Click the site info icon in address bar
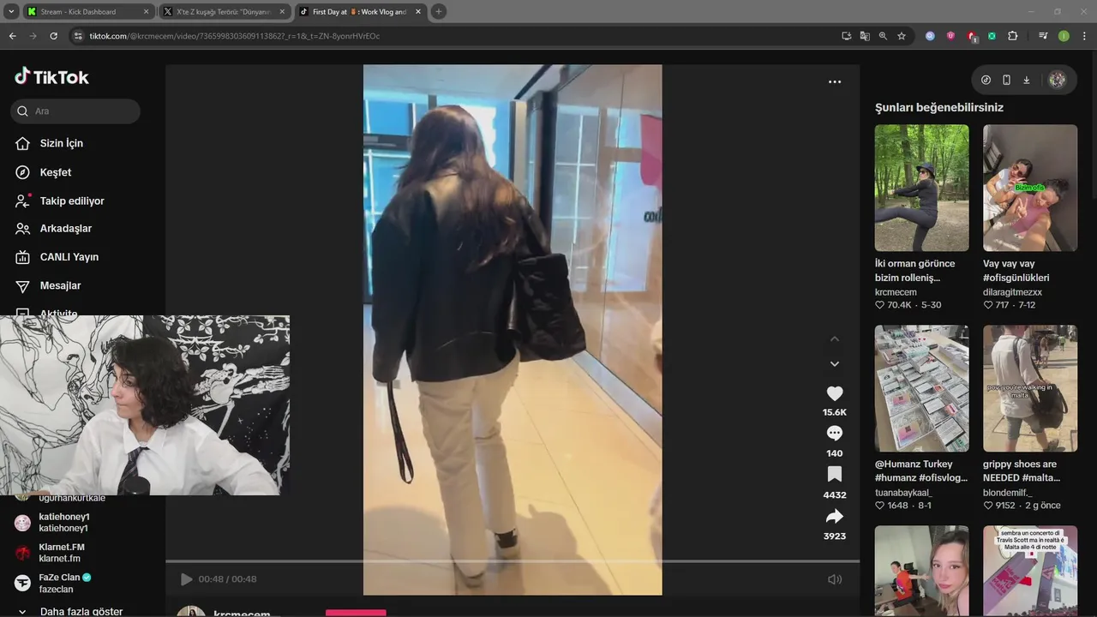1097x617 pixels. [x=78, y=36]
